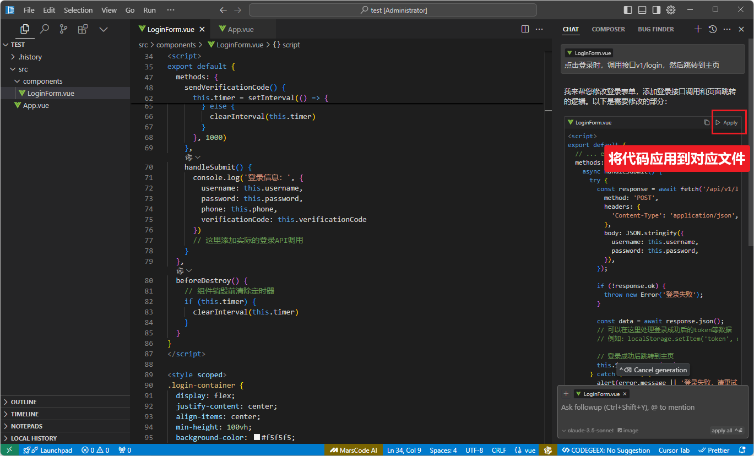Open chat panel more options ellipsis
This screenshot has height=456, width=754.
[727, 29]
